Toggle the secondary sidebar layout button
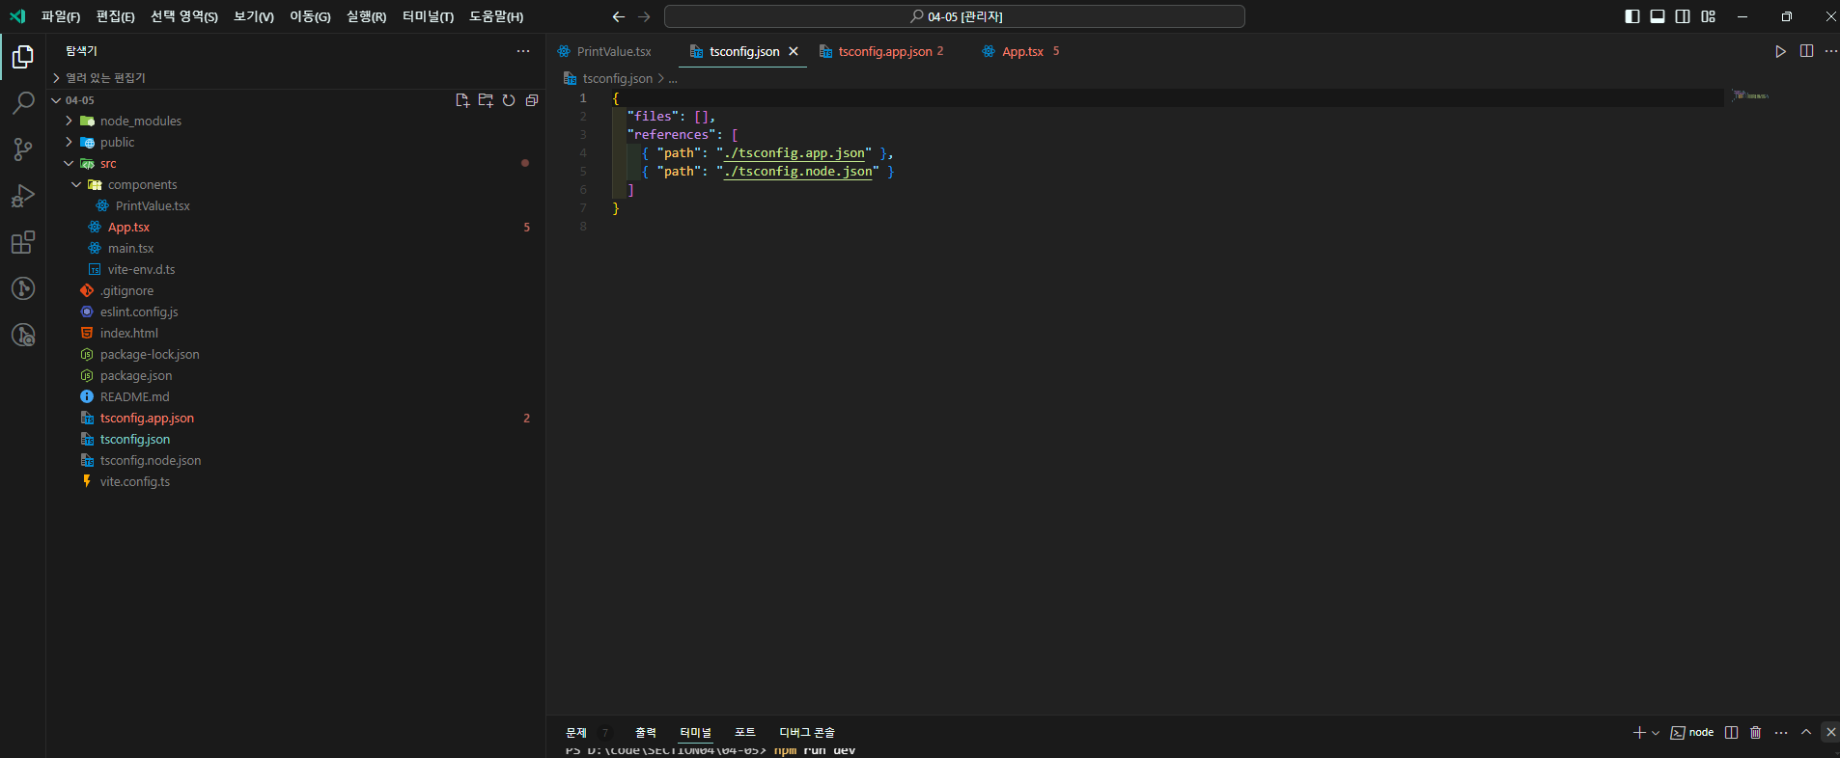Screen dimensions: 1840x758 click(1683, 16)
